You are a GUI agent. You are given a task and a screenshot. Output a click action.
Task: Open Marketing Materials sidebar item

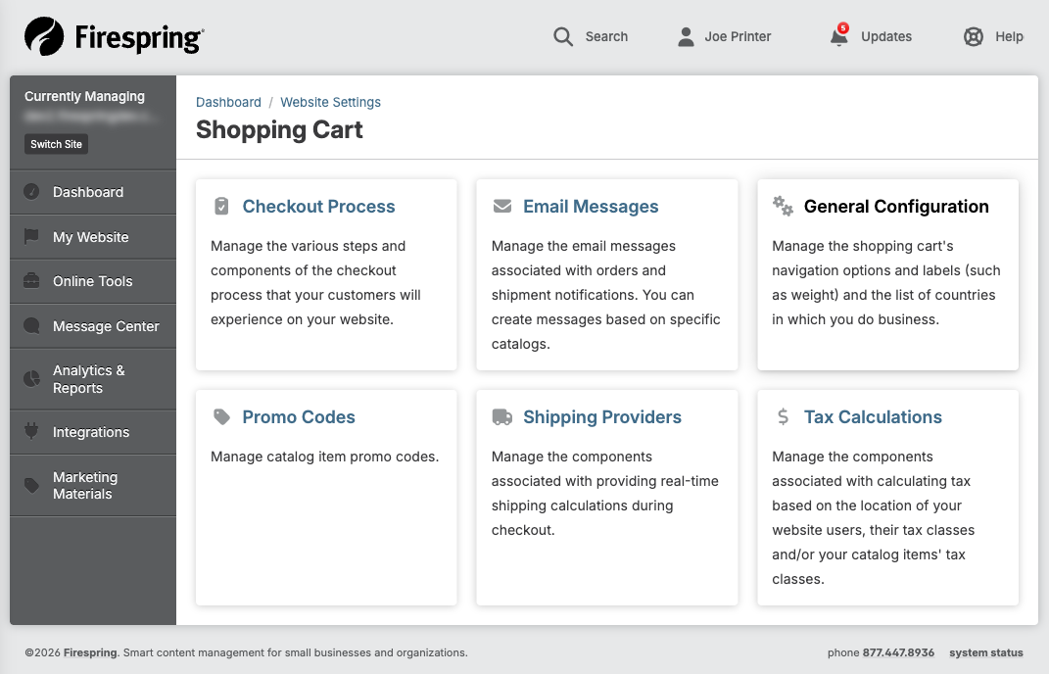[x=93, y=485]
